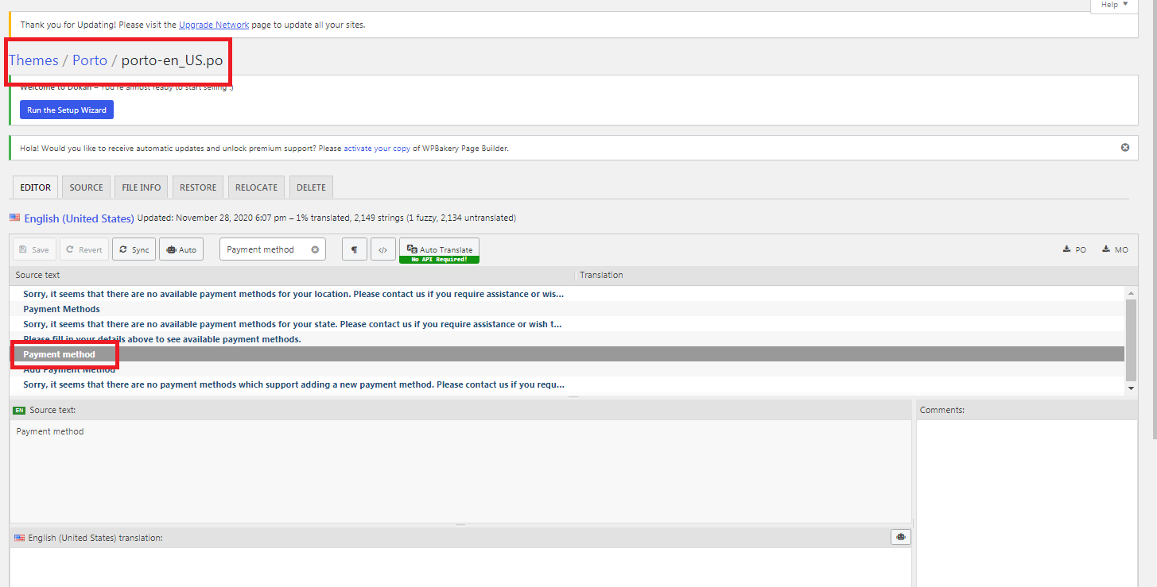
Task: Go to Porto breadcrumb link
Action: coord(90,60)
